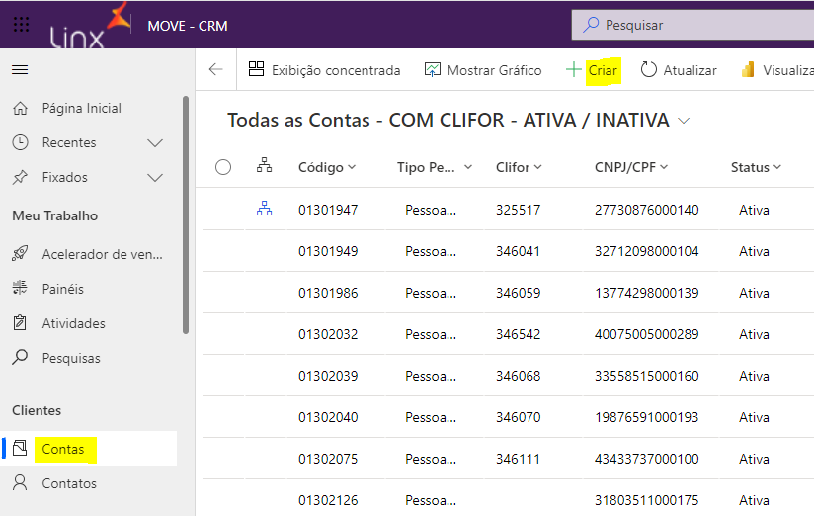
Task: Create a new account with Criar
Action: coord(592,70)
